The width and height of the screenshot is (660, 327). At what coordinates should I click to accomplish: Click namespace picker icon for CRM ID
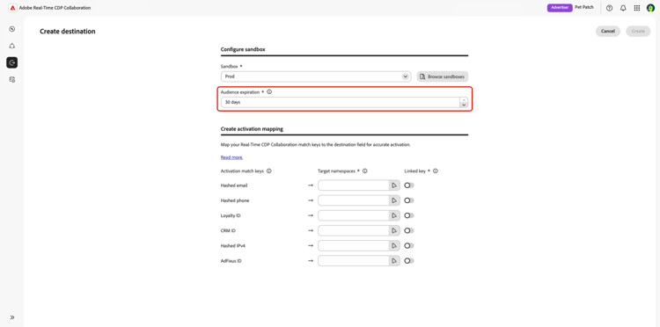point(394,231)
